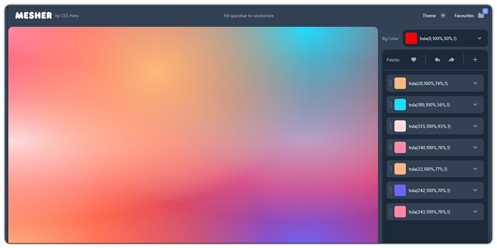Image resolution: width=497 pixels, height=248 pixels.
Task: Click the Favourites label in header
Action: point(464,16)
